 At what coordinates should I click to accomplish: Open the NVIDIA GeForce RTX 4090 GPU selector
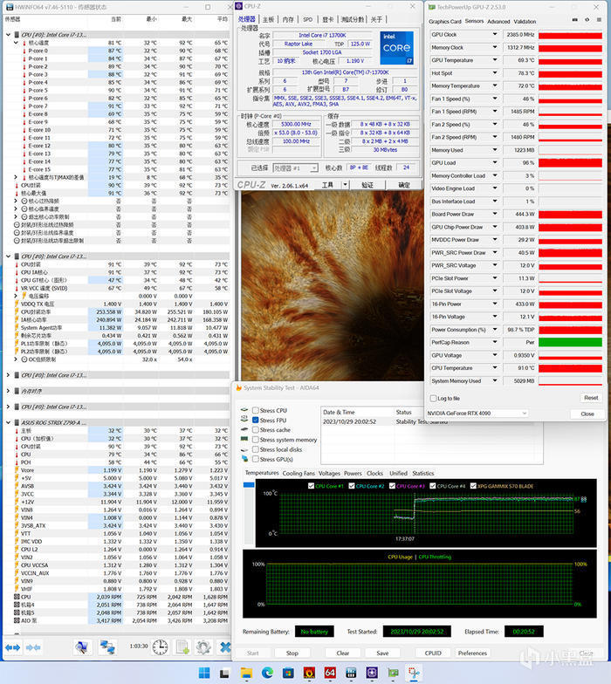click(477, 414)
